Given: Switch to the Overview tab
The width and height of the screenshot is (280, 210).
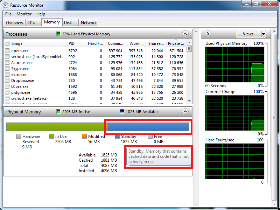Looking at the screenshot, I should [x=14, y=23].
